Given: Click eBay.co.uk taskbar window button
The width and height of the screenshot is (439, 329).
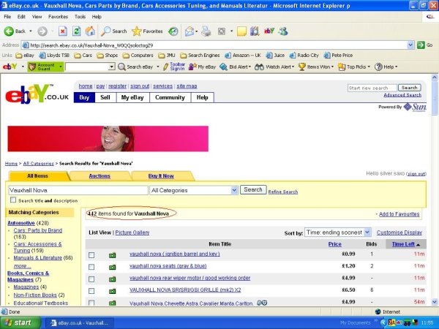Looking at the screenshot, I should [80, 323].
